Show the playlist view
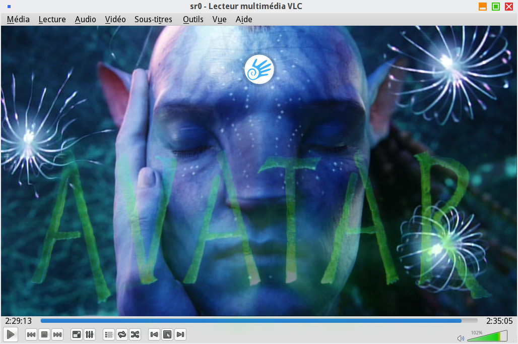This screenshot has width=518, height=344. tap(109, 334)
